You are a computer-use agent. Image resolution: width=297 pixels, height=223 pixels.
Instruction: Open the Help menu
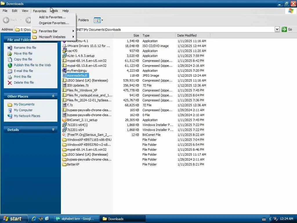(x=66, y=11)
